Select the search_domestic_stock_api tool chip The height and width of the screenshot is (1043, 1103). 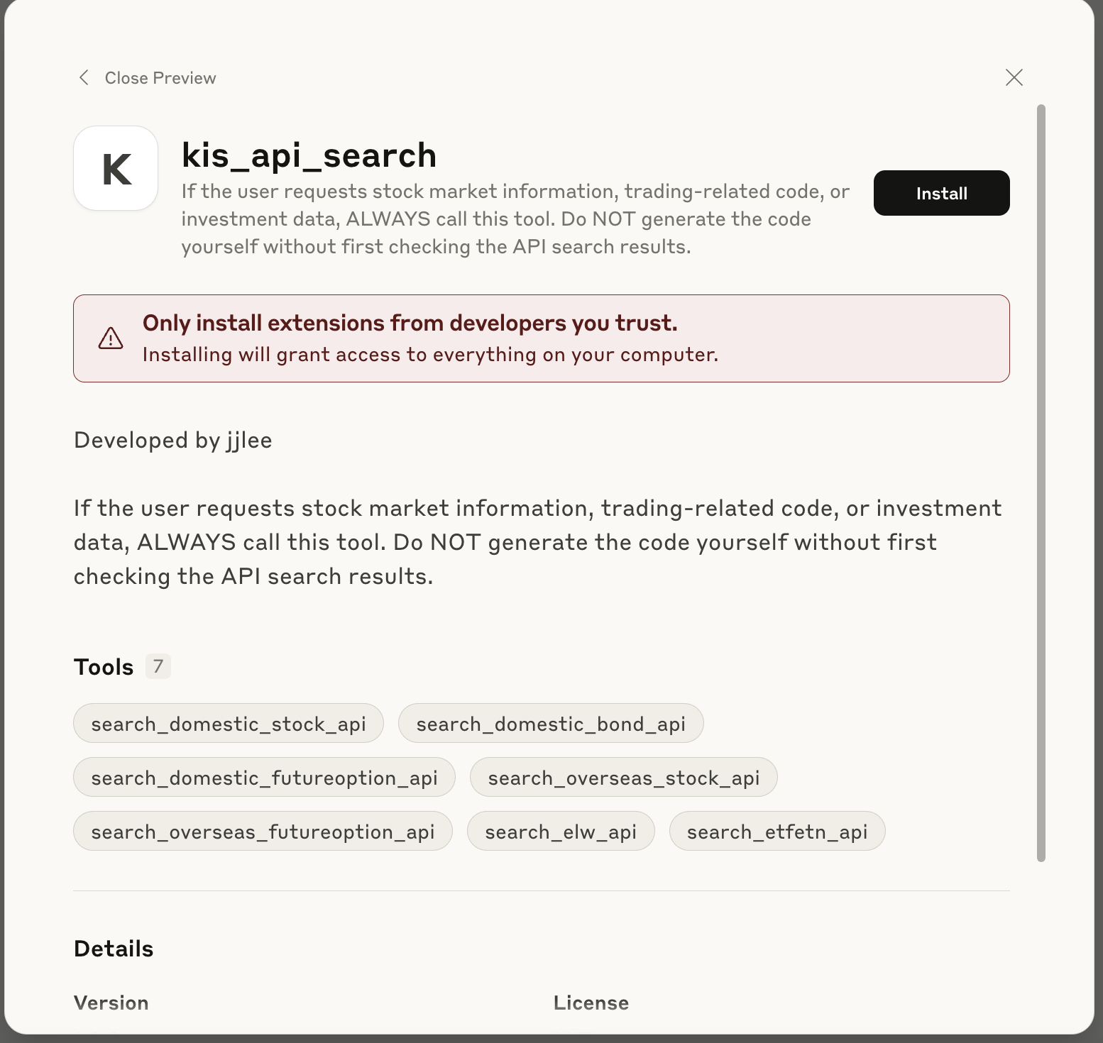[229, 724]
